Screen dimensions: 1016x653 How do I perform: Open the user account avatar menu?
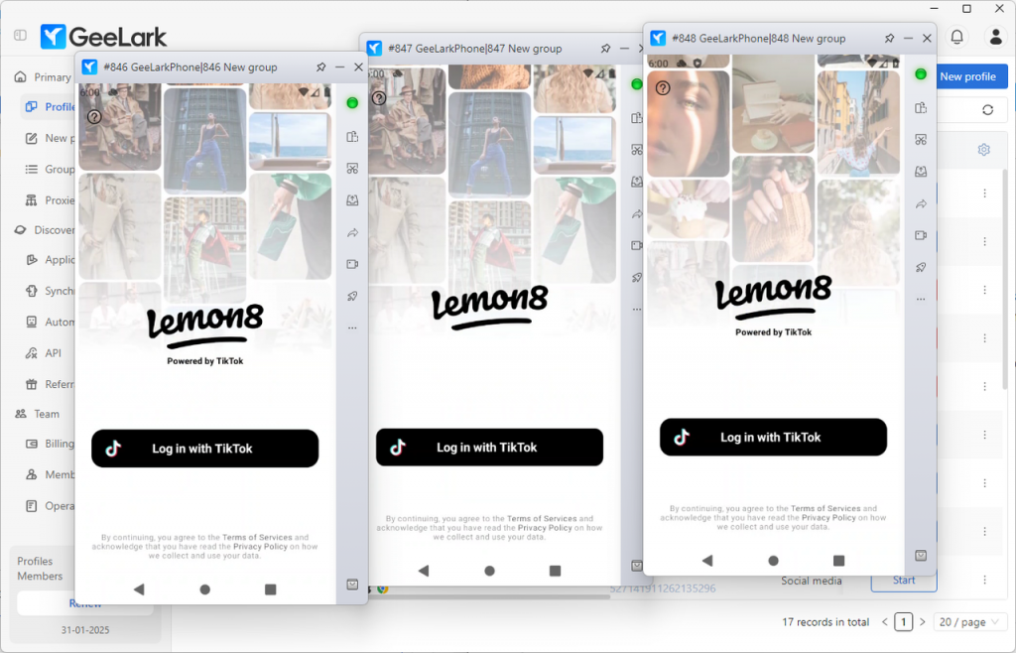(995, 37)
